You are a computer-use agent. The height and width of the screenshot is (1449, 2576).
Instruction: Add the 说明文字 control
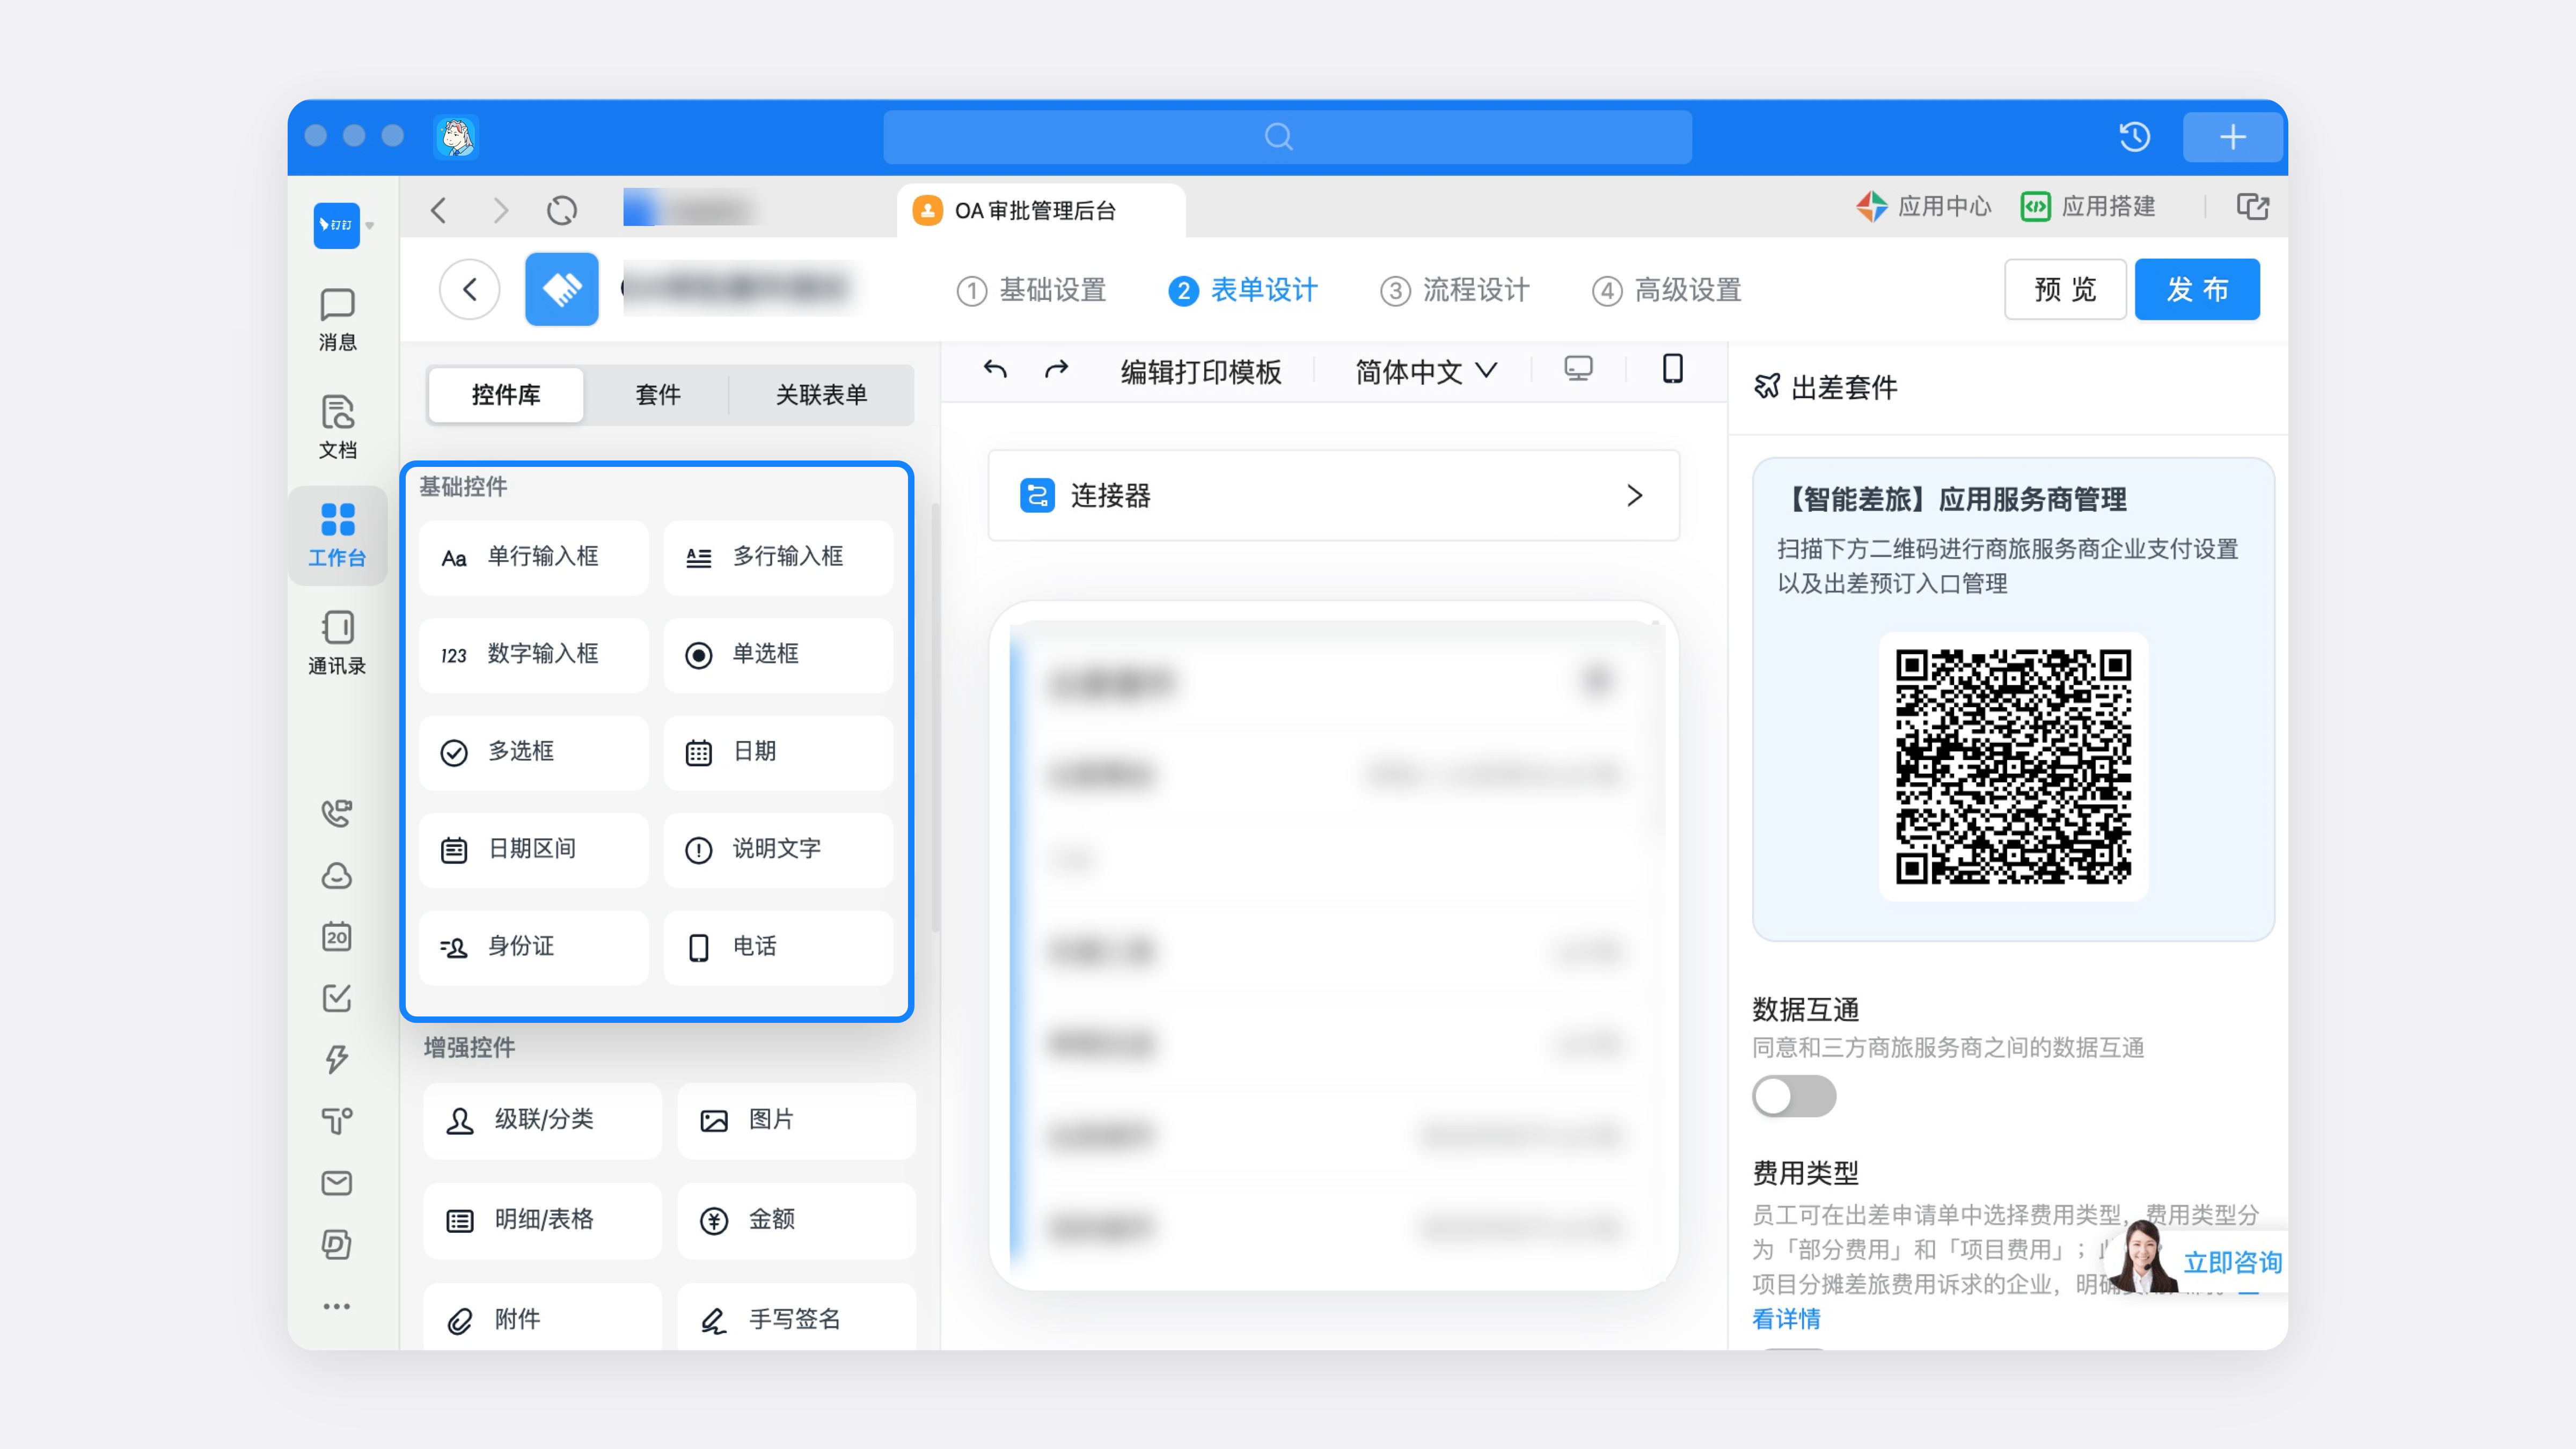778,850
